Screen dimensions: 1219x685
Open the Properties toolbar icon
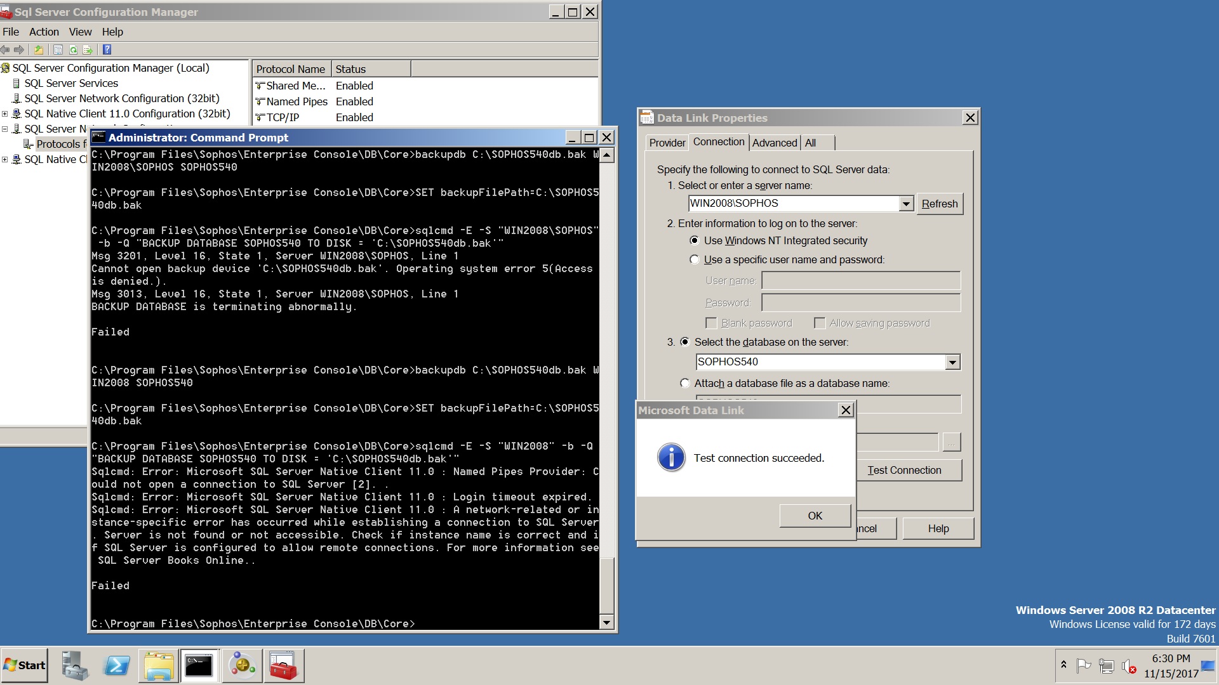point(58,49)
